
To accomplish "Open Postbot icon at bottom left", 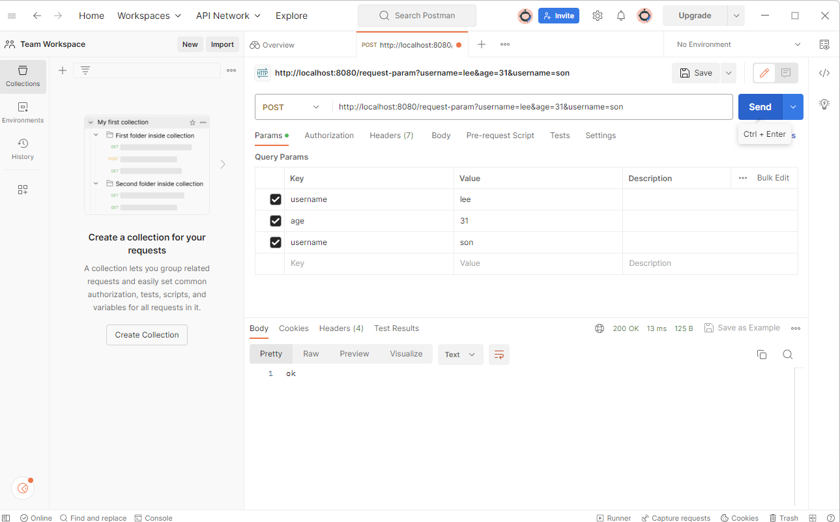I will click(23, 488).
